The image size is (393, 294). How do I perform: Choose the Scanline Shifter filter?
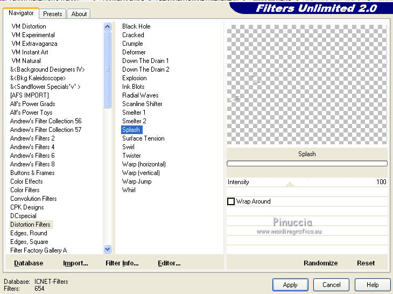point(142,104)
